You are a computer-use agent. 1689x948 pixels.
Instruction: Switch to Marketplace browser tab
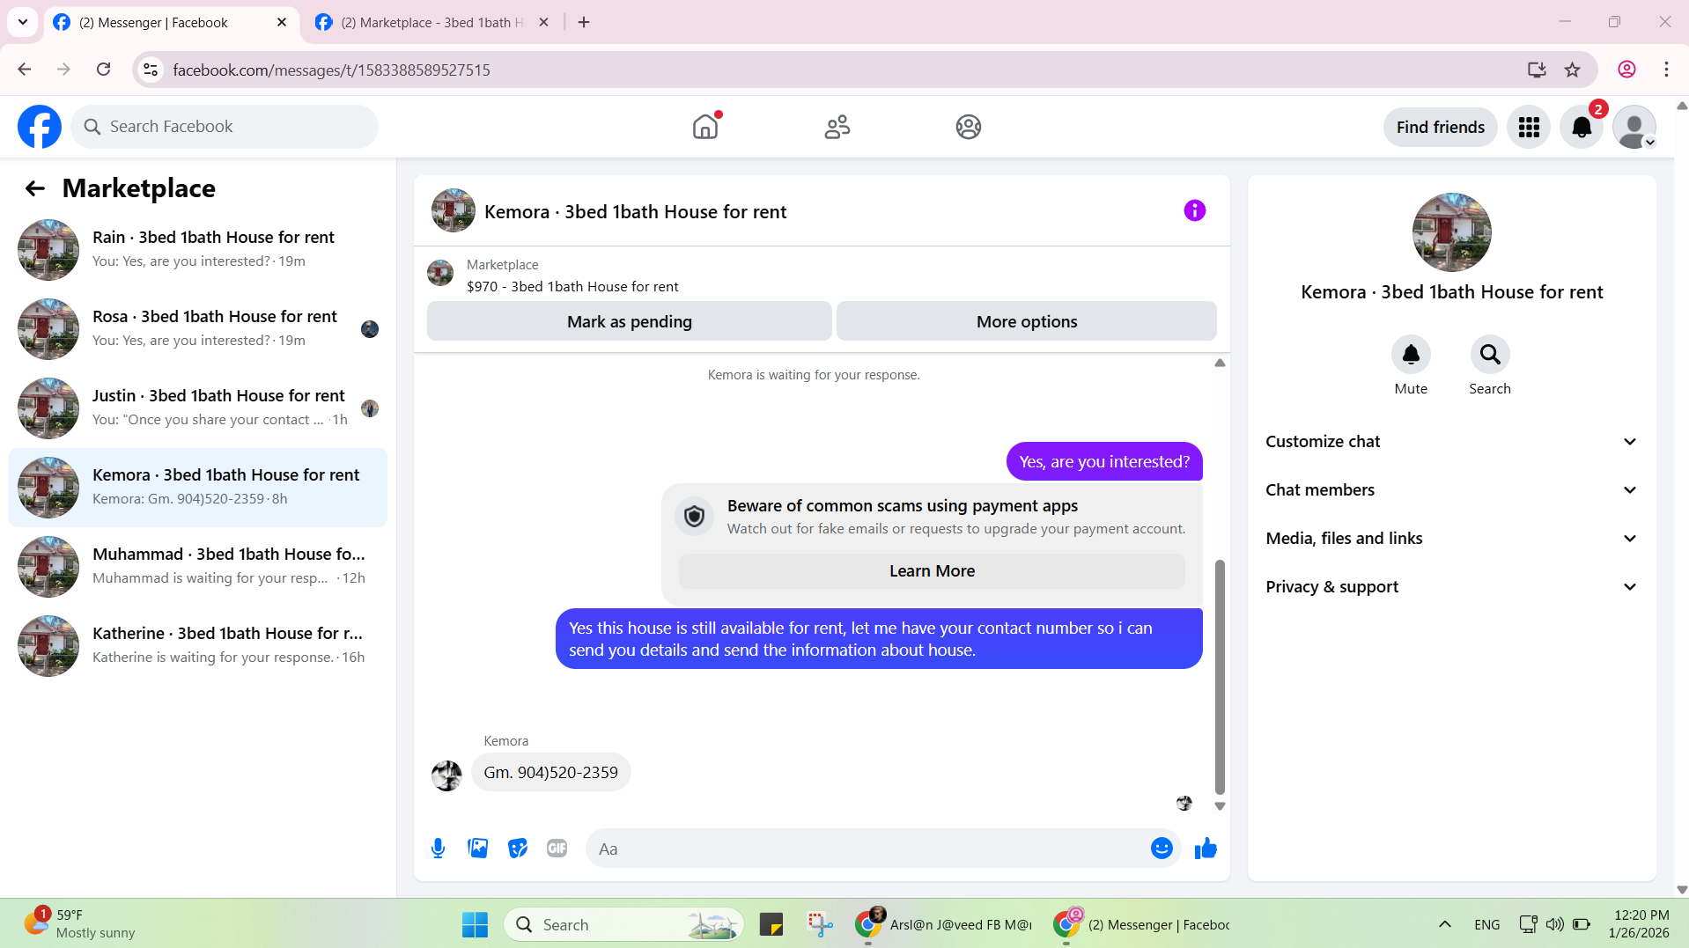431,22
